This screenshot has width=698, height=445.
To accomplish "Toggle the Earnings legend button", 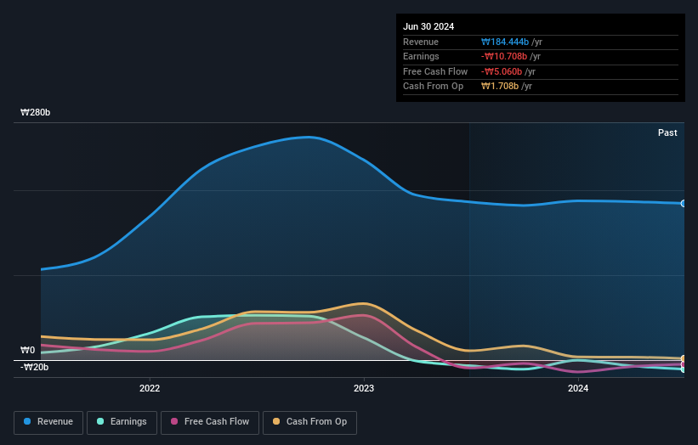I will (x=122, y=422).
